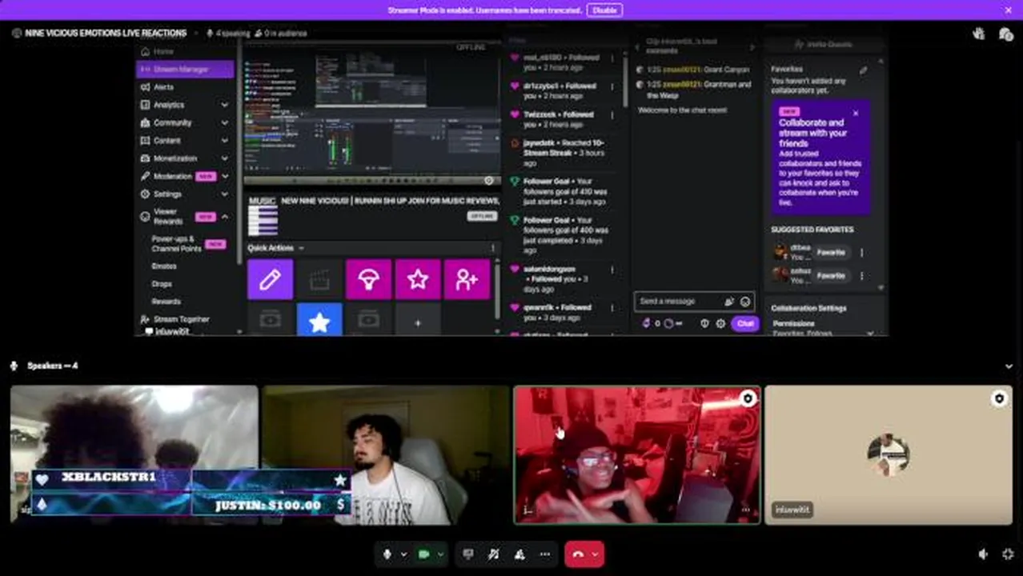1023x576 pixels.
Task: Click the top-right raise hand icon
Action: [x=978, y=34]
